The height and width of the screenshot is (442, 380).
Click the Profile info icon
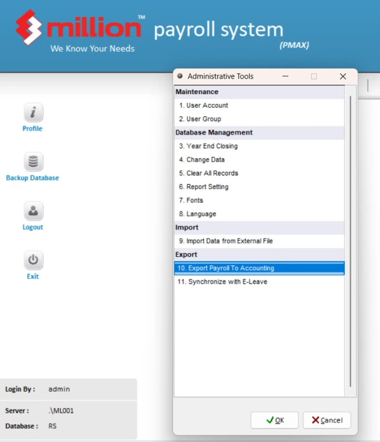point(33,113)
